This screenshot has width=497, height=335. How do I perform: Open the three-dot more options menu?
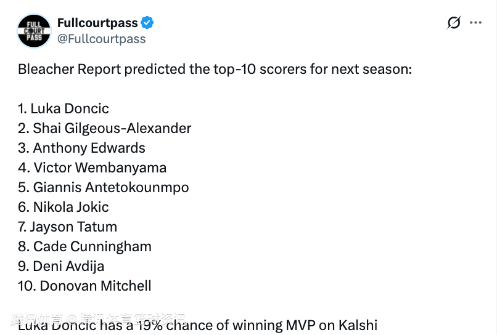pyautogui.click(x=476, y=23)
